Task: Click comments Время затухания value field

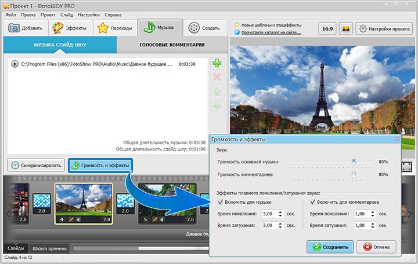Action: click(x=362, y=225)
